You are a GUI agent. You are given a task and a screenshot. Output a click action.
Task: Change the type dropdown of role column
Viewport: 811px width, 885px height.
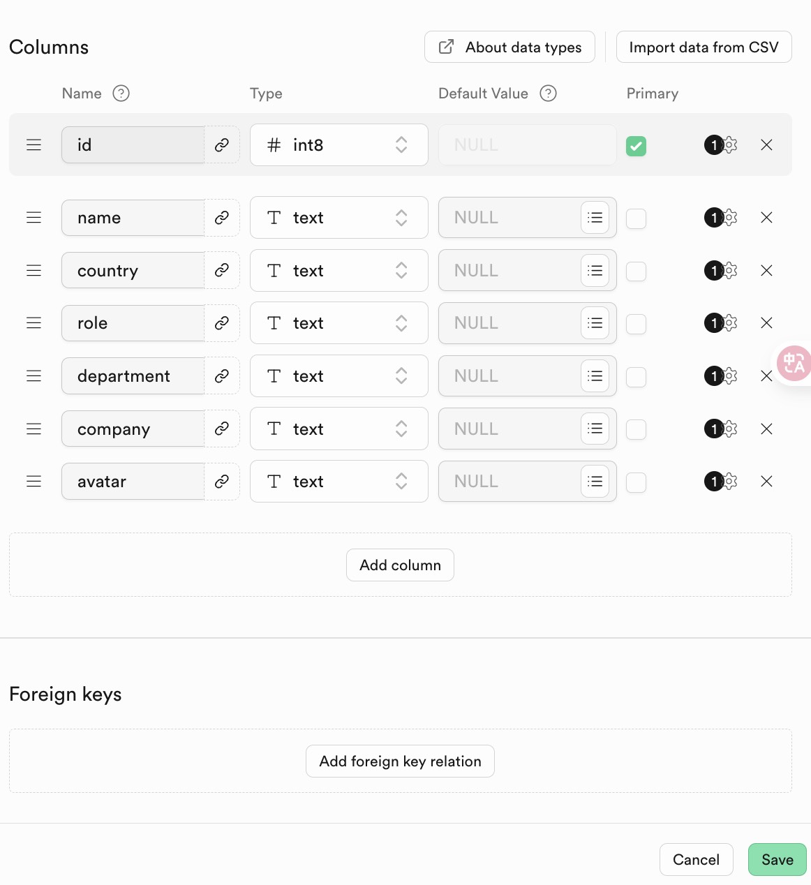[x=338, y=323]
